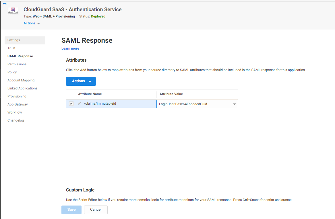Open the Permissions section
Screen dimensions: 335x219
17,64
